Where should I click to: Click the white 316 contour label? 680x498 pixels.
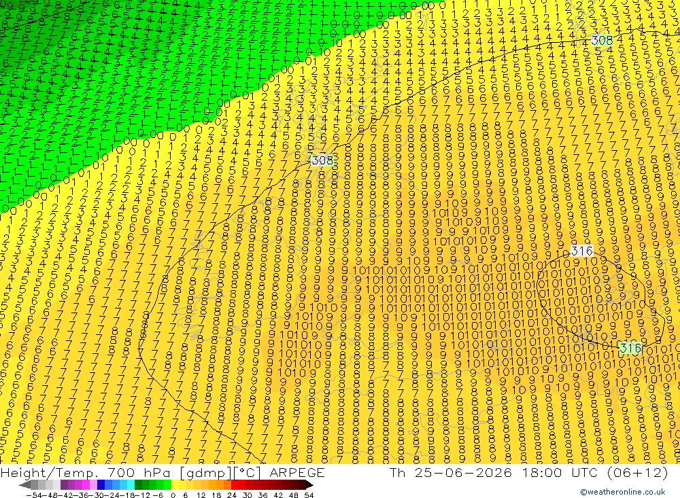[582, 251]
